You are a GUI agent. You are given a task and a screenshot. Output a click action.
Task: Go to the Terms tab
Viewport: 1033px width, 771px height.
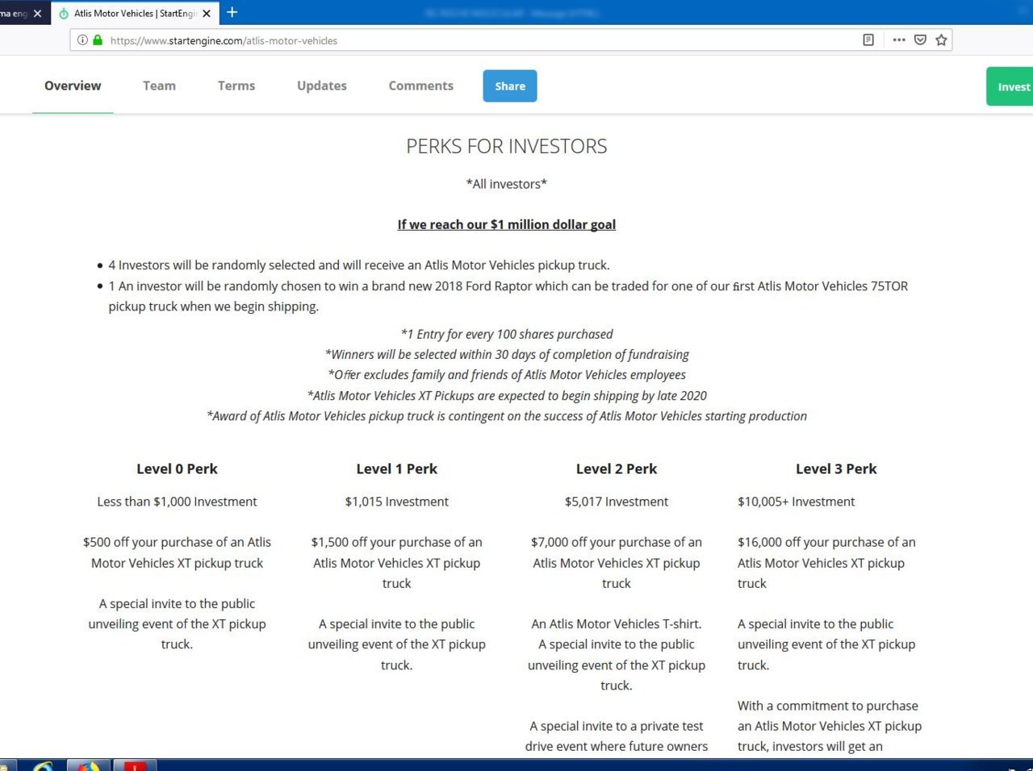236,85
